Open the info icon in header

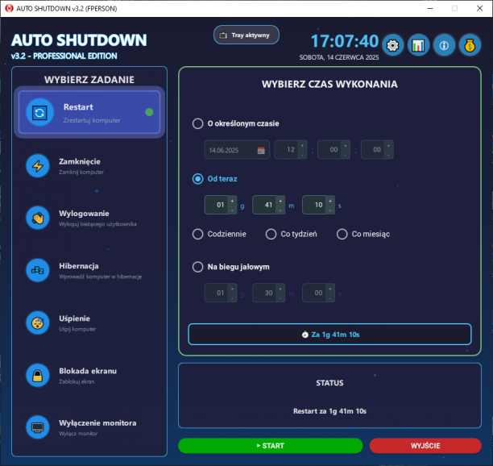point(444,46)
